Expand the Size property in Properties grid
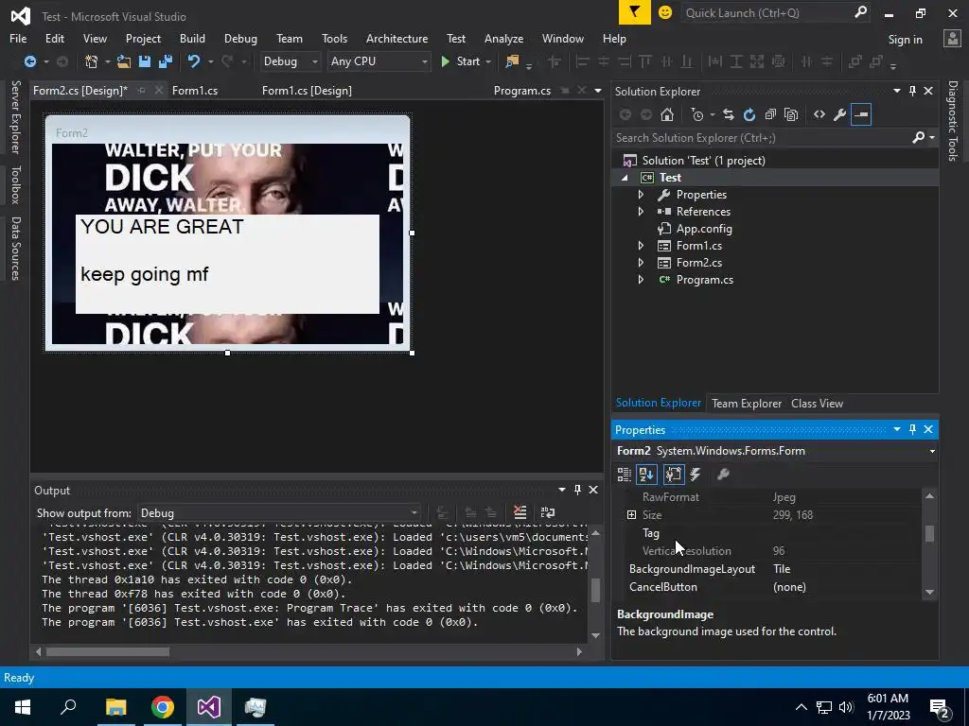Viewport: 969px width, 726px height. pyautogui.click(x=631, y=515)
